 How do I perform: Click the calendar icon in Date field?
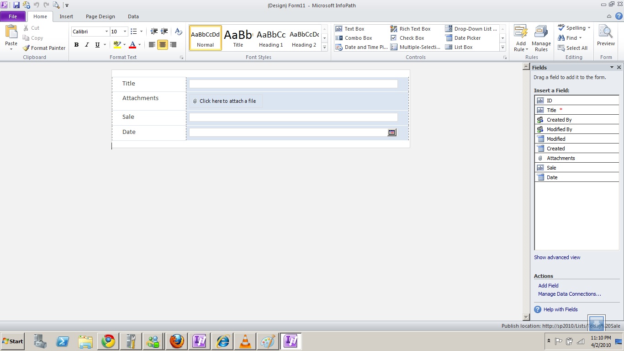391,133
